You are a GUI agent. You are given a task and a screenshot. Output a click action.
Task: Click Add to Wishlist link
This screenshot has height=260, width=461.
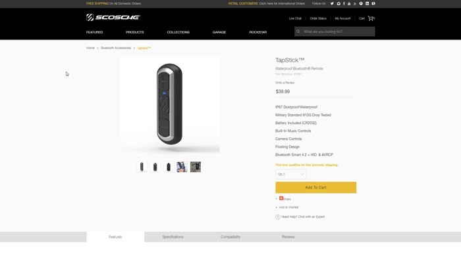[288, 207]
